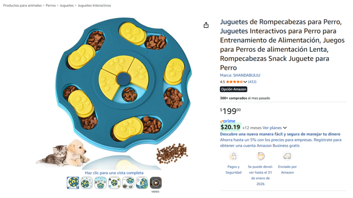Click the star rating icons
Screen dimensions: 353x198
pos(236,82)
